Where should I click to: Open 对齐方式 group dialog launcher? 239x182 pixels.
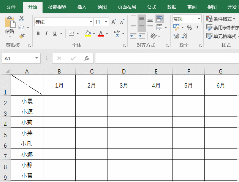tap(167, 46)
